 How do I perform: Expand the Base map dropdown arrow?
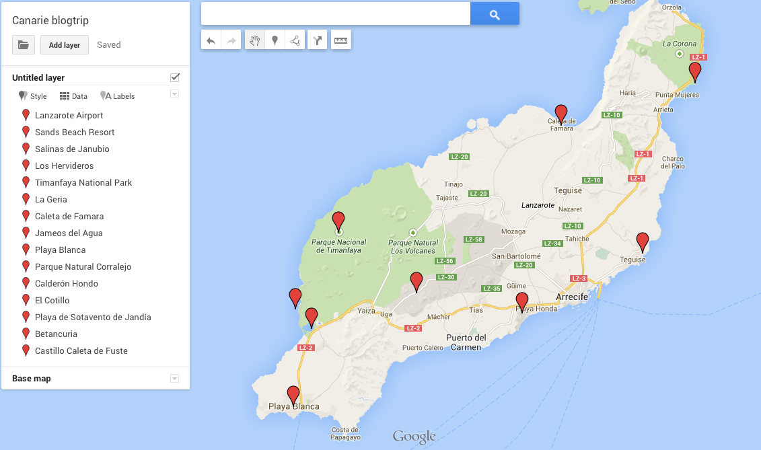pyautogui.click(x=175, y=379)
